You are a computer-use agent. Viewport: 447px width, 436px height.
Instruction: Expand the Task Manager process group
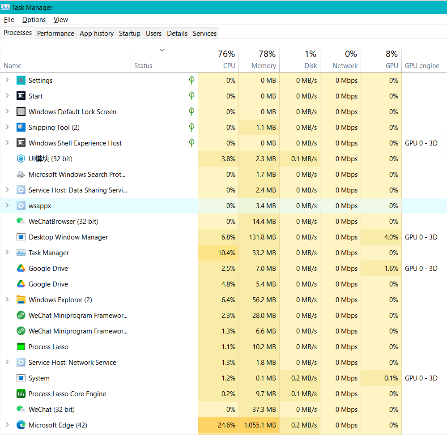click(x=8, y=252)
